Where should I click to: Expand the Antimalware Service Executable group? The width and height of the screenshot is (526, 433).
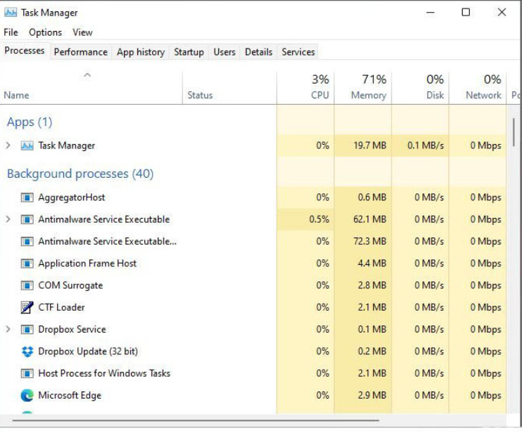[x=8, y=219]
